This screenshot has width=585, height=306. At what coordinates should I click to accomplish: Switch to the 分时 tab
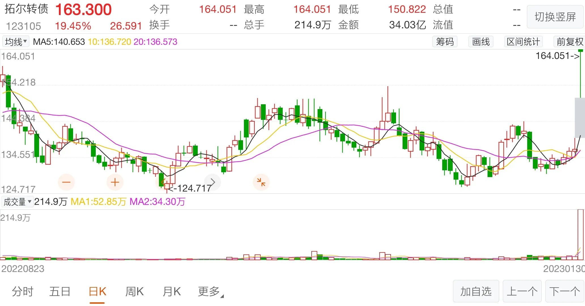23,292
